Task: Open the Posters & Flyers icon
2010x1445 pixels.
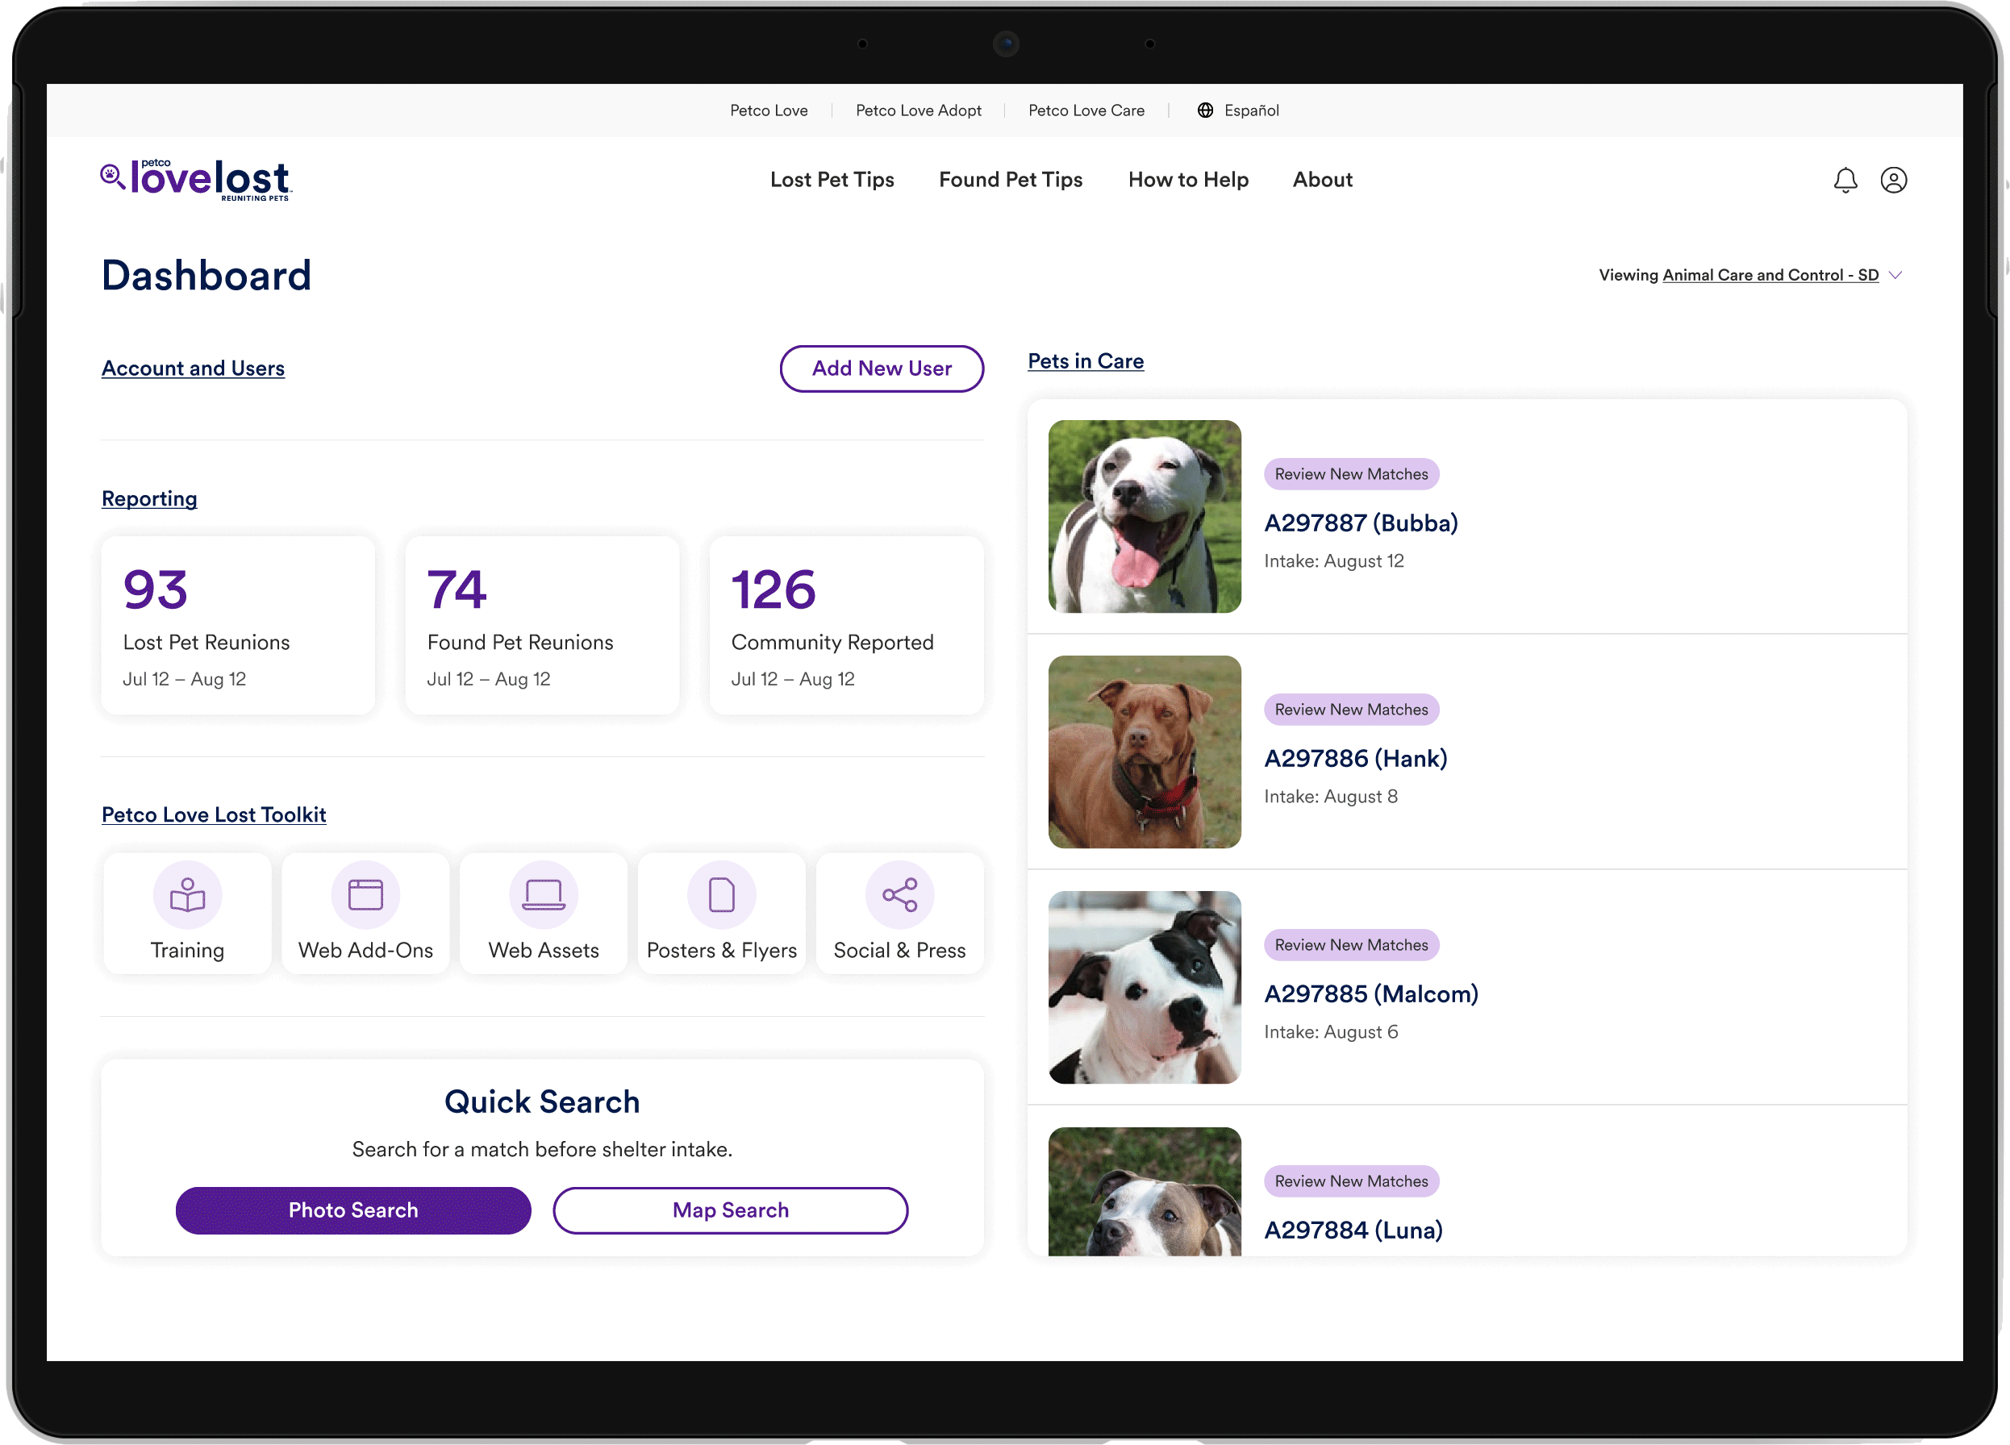Action: tap(721, 895)
